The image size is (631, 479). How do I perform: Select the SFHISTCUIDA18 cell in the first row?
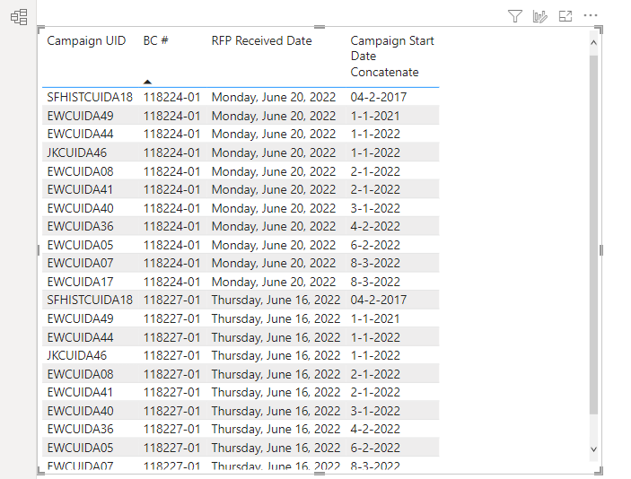pos(90,97)
